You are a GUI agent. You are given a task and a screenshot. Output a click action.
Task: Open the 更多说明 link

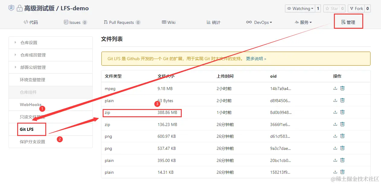point(256,59)
